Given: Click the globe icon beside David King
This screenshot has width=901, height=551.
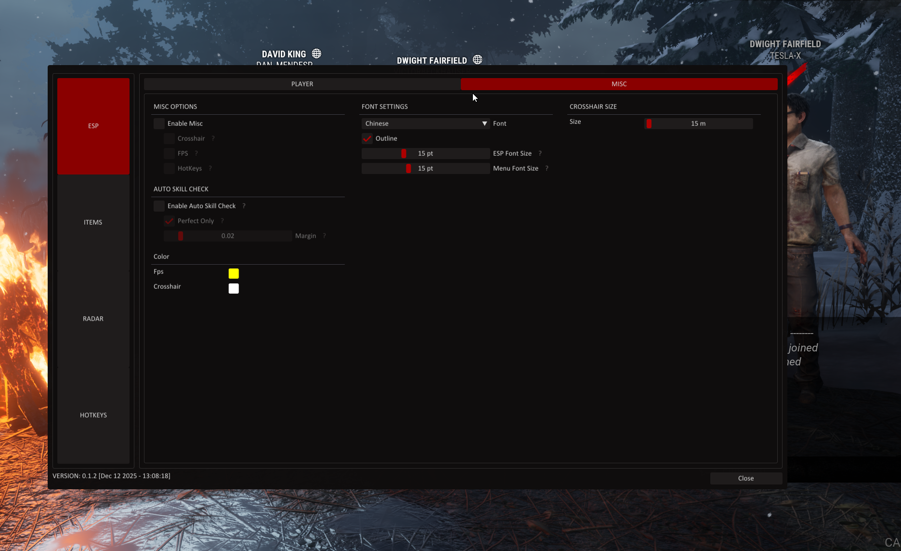Looking at the screenshot, I should pos(316,54).
